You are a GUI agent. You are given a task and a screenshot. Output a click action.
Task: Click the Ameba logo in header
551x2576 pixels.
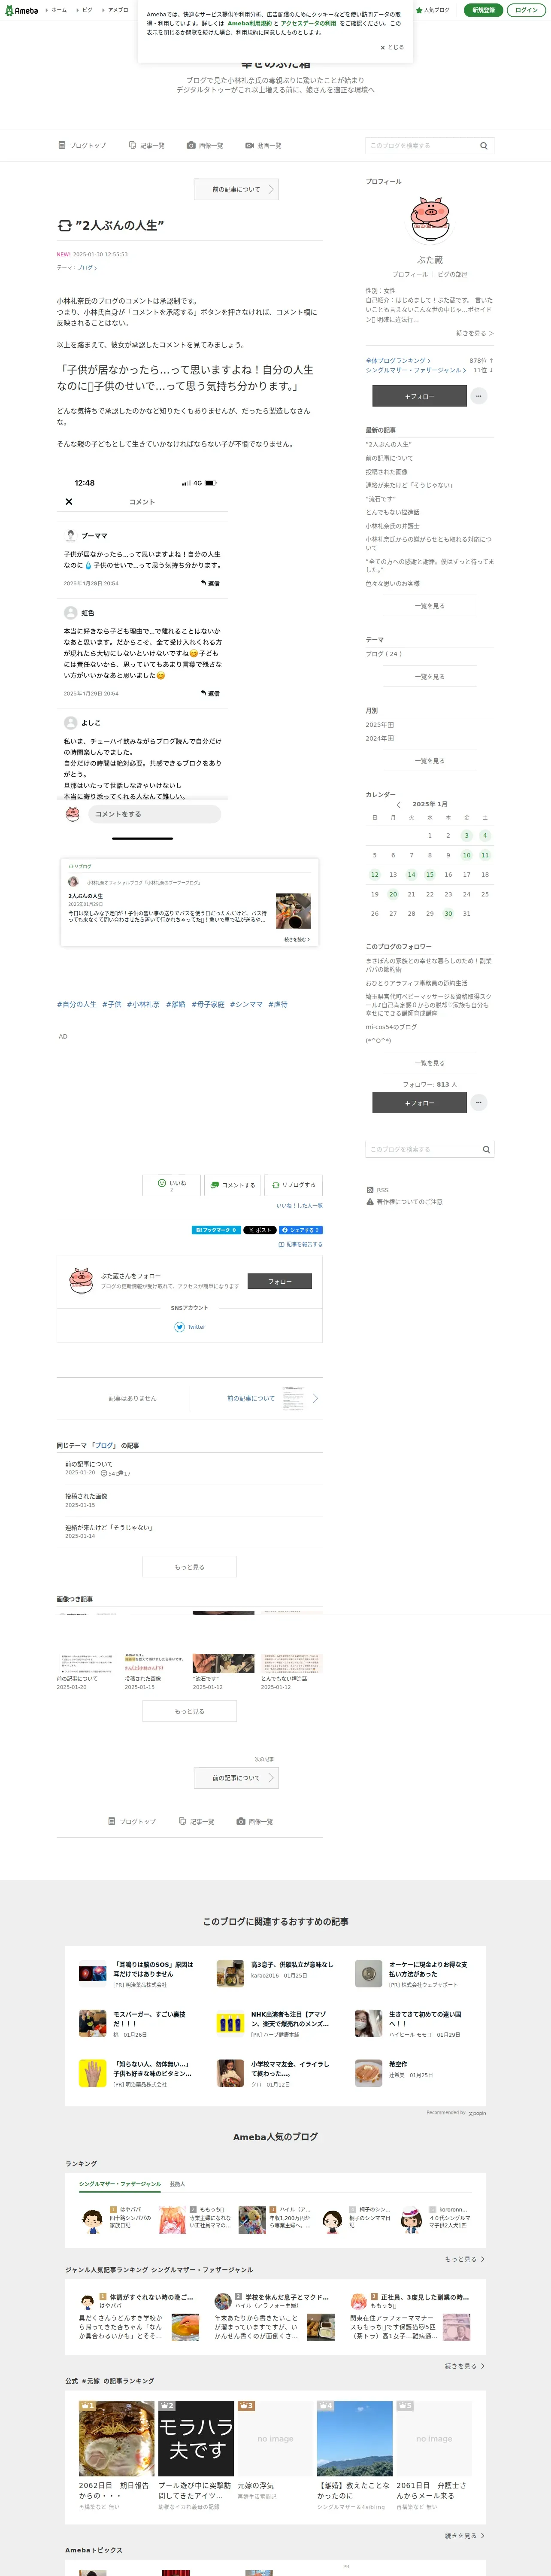click(x=21, y=10)
